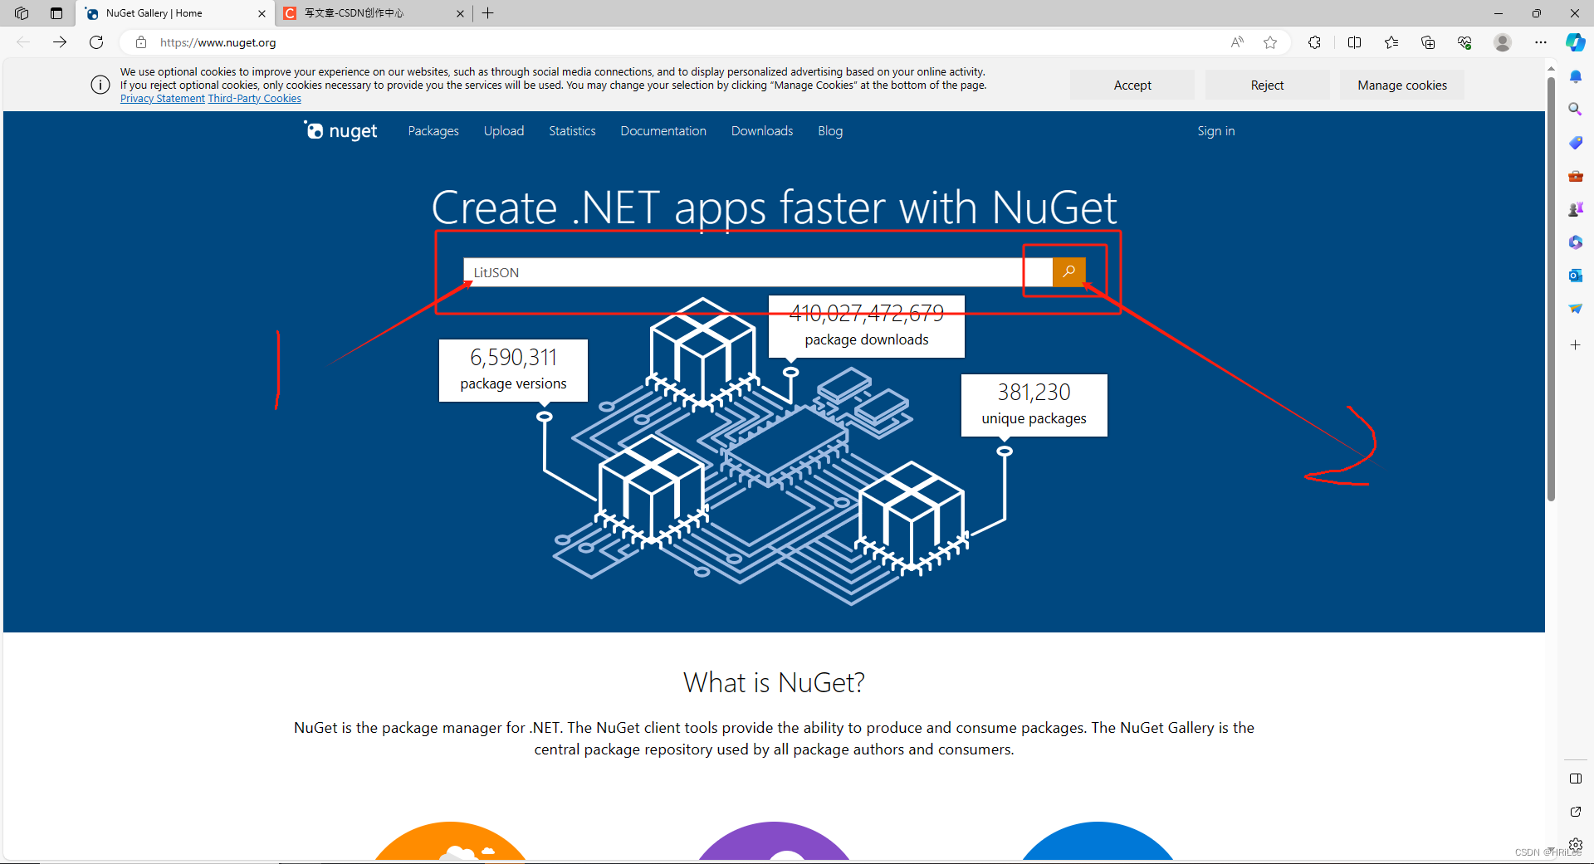Viewport: 1594px width, 864px height.
Task: Accept optional cookies
Action: pyautogui.click(x=1132, y=85)
